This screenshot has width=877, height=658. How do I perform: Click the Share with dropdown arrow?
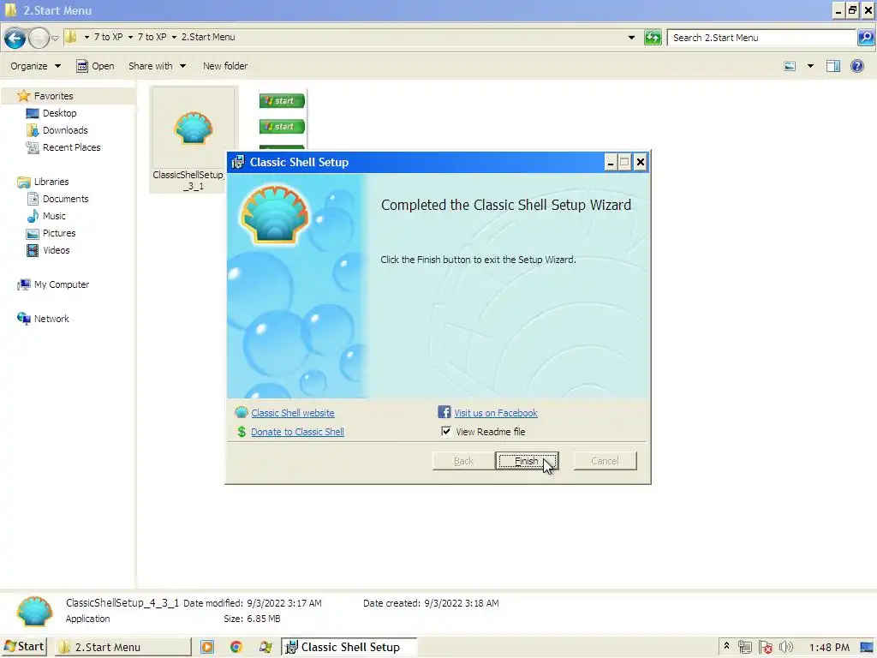click(182, 66)
